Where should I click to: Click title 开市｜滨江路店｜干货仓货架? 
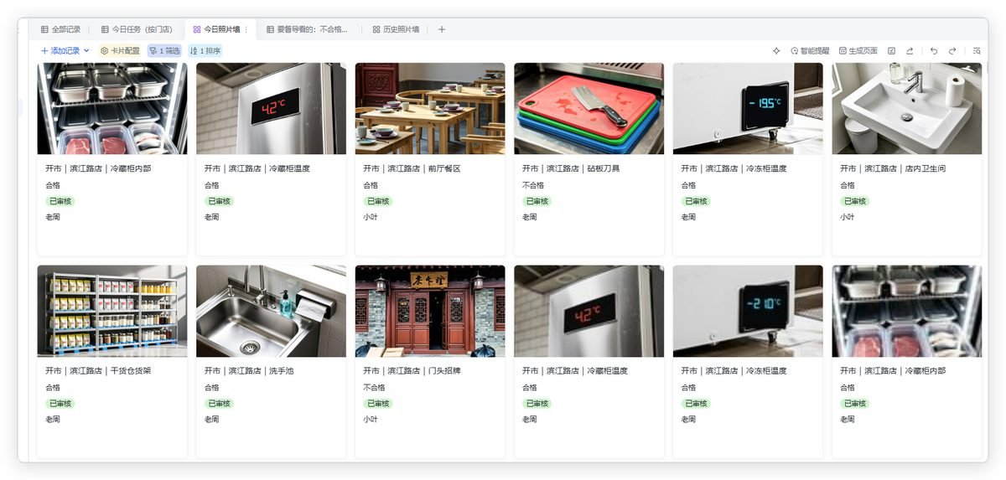pyautogui.click(x=98, y=370)
